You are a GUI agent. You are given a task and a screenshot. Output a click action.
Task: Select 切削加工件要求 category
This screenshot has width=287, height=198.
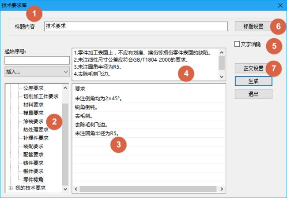[x=41, y=96]
